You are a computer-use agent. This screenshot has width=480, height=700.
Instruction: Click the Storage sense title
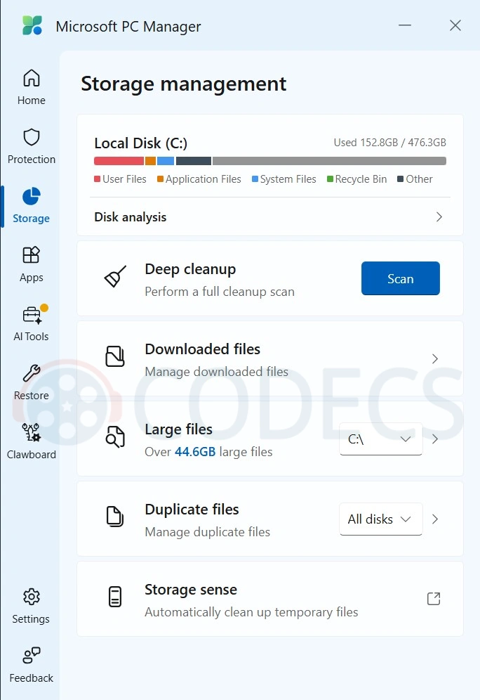(x=191, y=589)
